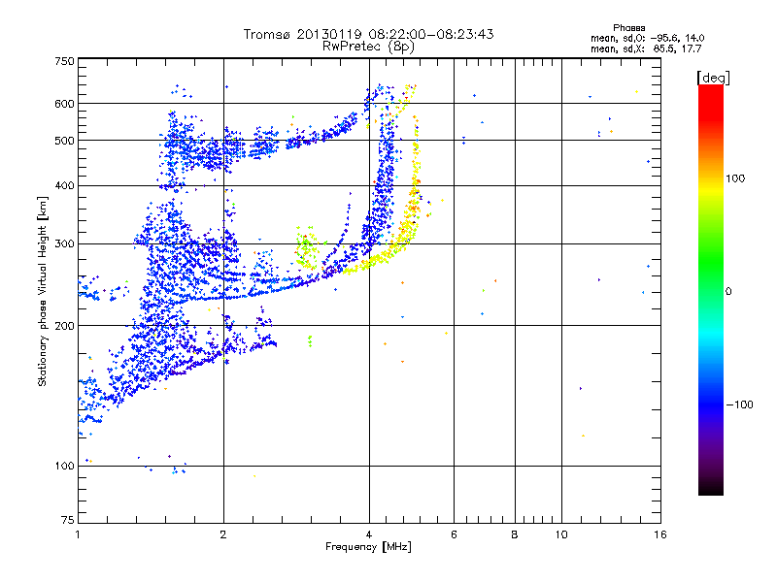Click the 'Phases' heading in the top-right statistics
Screen dimensions: 777x582
[x=628, y=28]
